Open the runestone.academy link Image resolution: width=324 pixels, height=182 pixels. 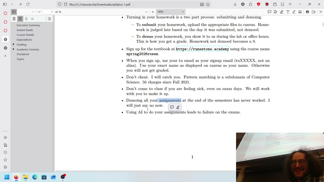tap(202, 49)
